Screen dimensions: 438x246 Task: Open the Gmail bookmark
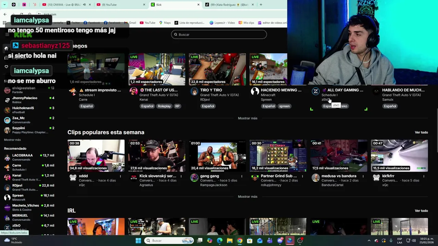point(130,23)
